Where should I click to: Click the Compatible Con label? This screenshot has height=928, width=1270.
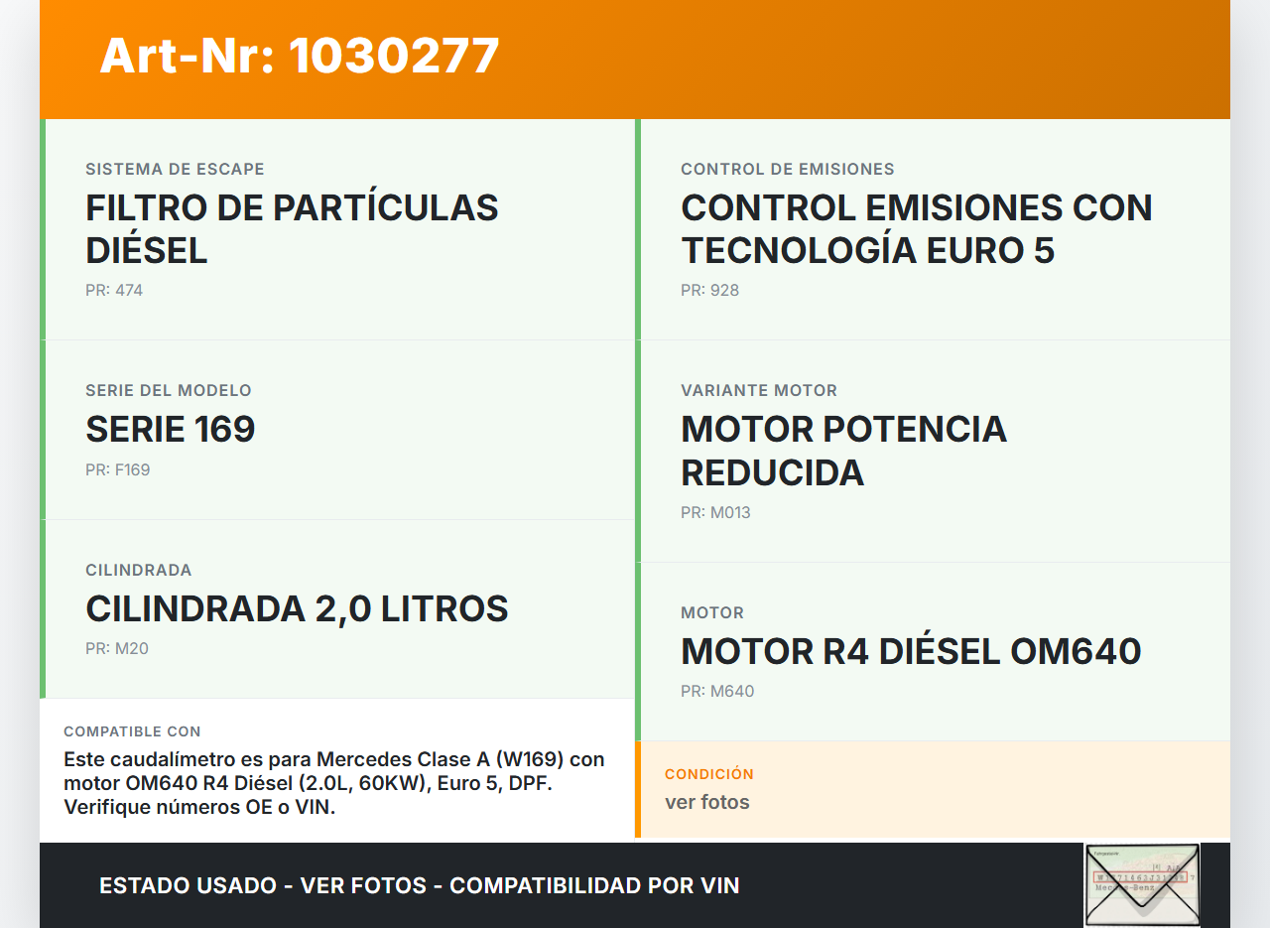(x=132, y=731)
